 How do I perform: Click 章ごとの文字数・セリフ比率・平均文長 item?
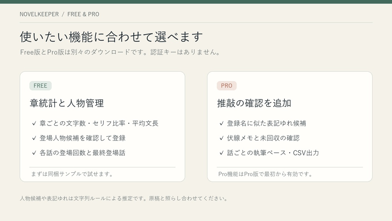[99, 123]
